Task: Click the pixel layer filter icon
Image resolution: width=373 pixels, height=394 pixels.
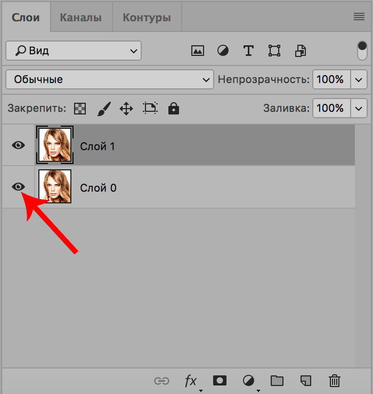Action: tap(198, 51)
